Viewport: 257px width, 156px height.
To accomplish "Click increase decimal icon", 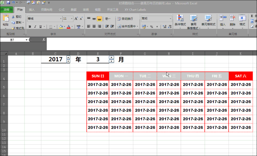I will 164,26.
